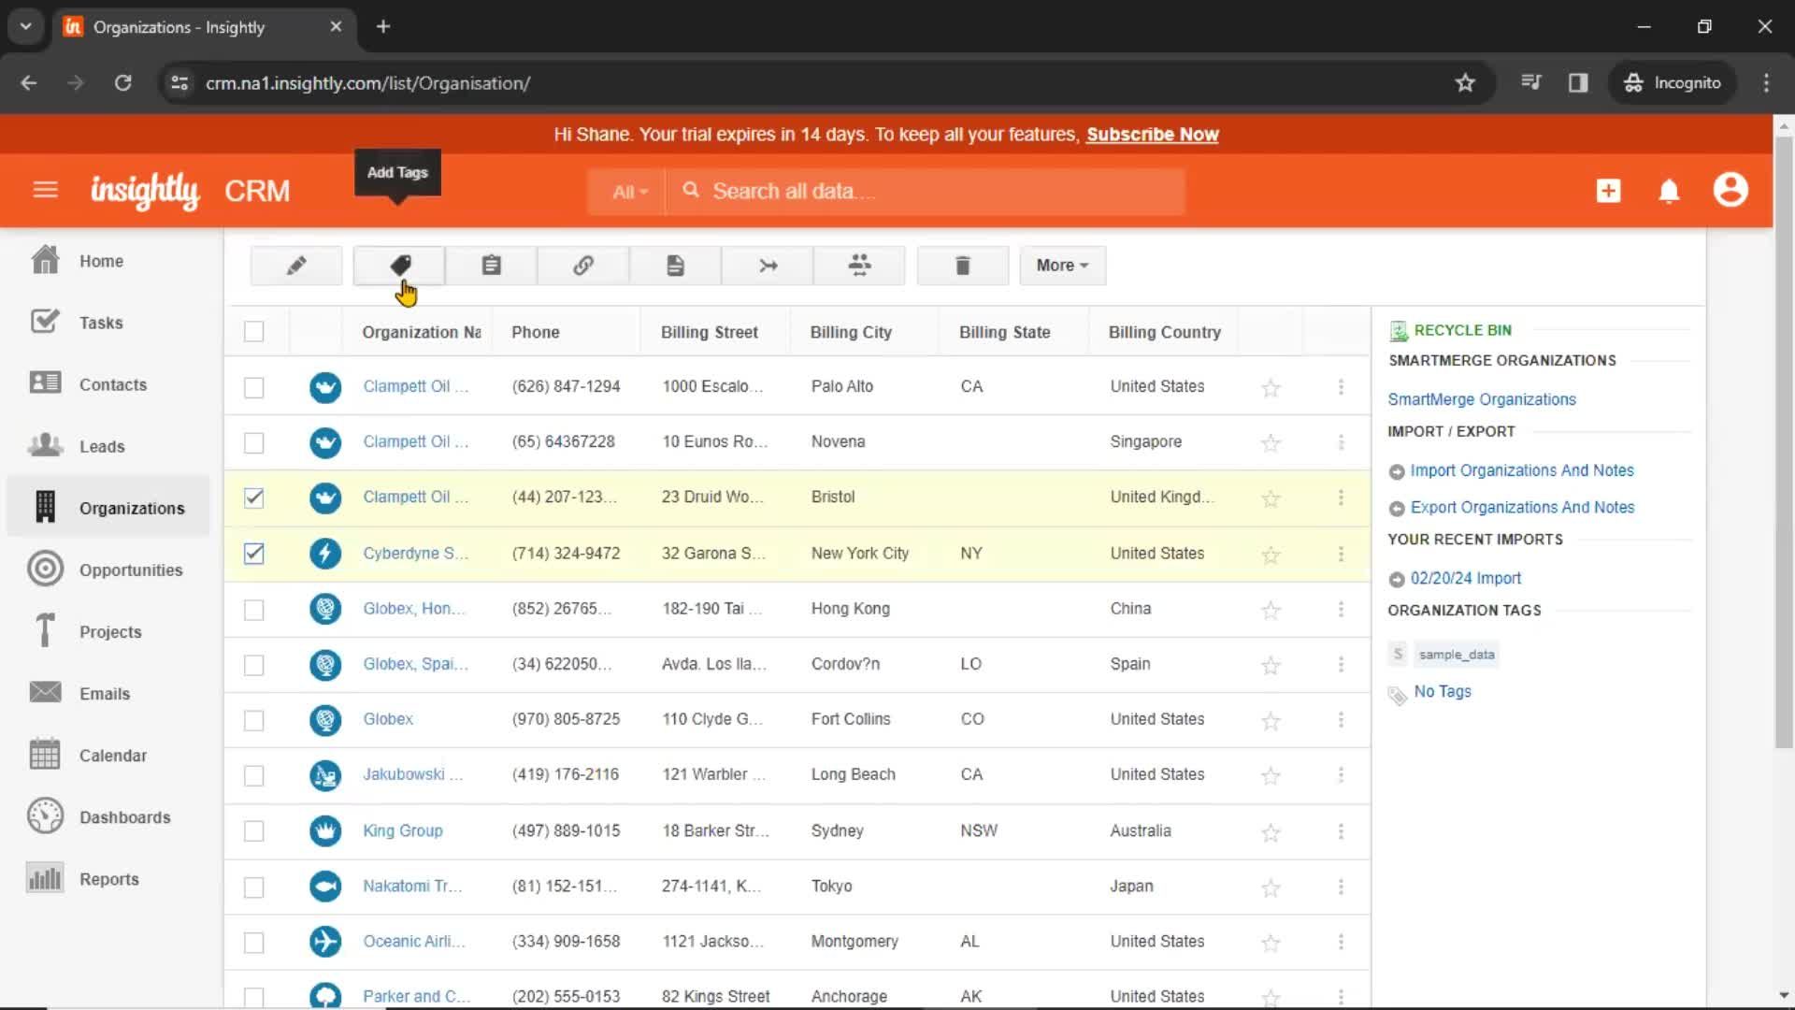Check the Novena Clampett Oil row

tap(253, 442)
